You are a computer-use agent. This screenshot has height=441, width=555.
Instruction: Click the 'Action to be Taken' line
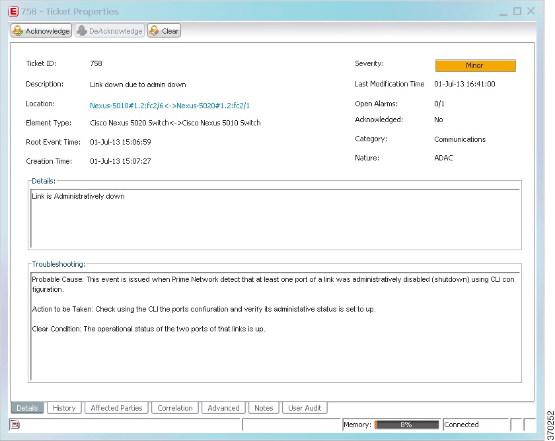204,309
